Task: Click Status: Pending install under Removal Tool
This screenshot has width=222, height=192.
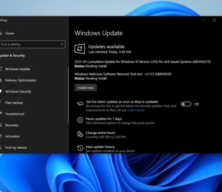Action: (91, 79)
